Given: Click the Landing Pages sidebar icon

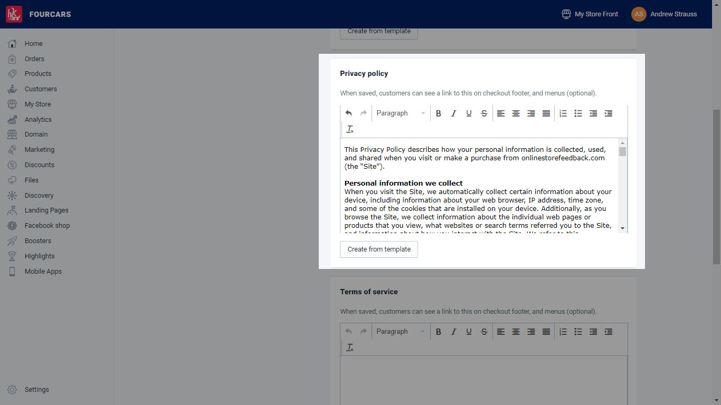Looking at the screenshot, I should point(12,210).
